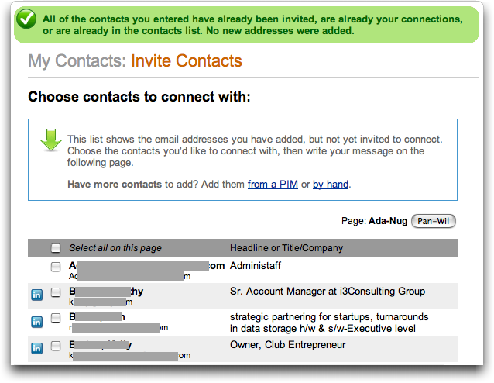
Task: Click the Administaff headline text
Action: pos(256,266)
